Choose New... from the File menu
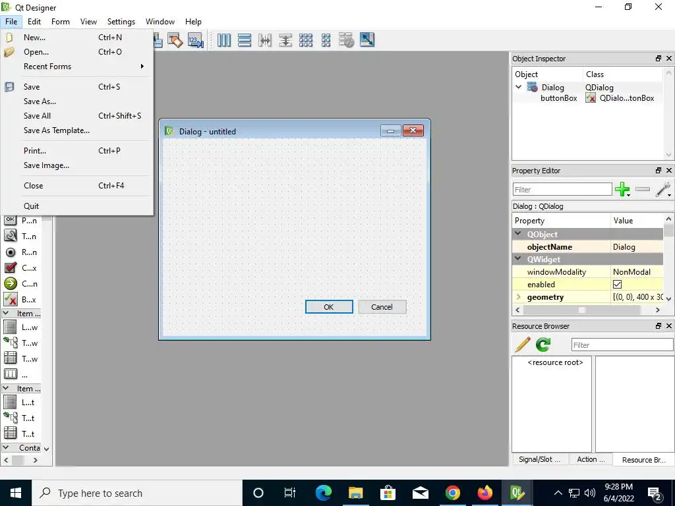Viewport: 675px width, 506px height. pyautogui.click(x=76, y=38)
